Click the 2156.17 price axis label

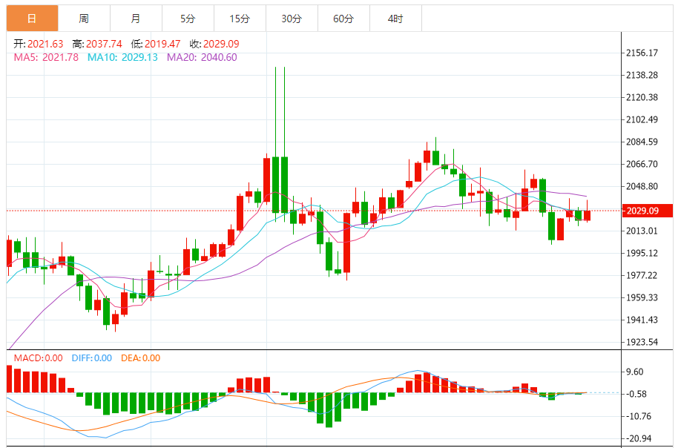pos(642,53)
